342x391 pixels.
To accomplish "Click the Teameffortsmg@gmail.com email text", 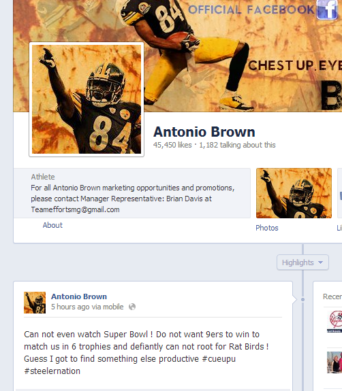I will pyautogui.click(x=75, y=209).
